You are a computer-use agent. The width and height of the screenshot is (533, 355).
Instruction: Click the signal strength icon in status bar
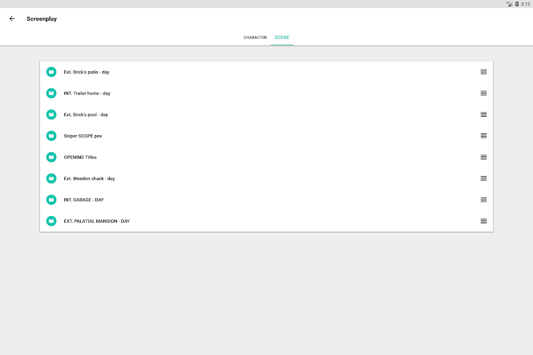[509, 4]
